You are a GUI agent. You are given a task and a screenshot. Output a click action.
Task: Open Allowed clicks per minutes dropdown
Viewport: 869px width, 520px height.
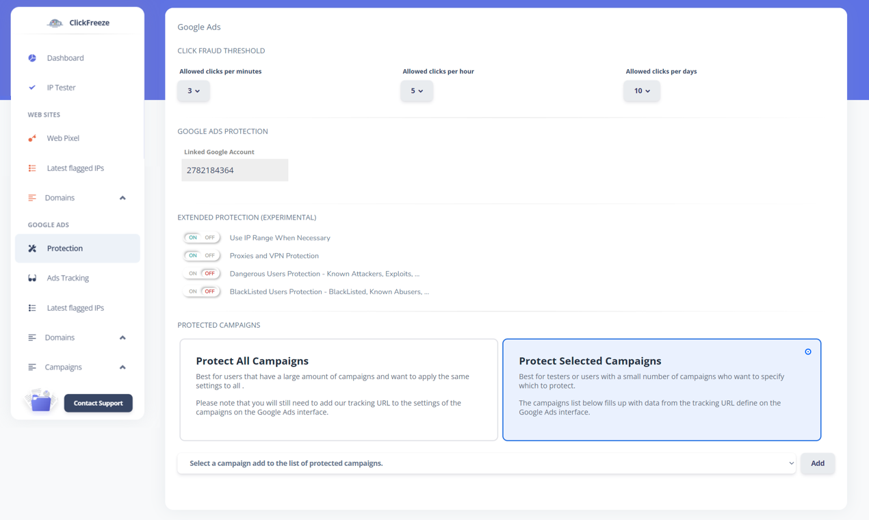pyautogui.click(x=194, y=91)
